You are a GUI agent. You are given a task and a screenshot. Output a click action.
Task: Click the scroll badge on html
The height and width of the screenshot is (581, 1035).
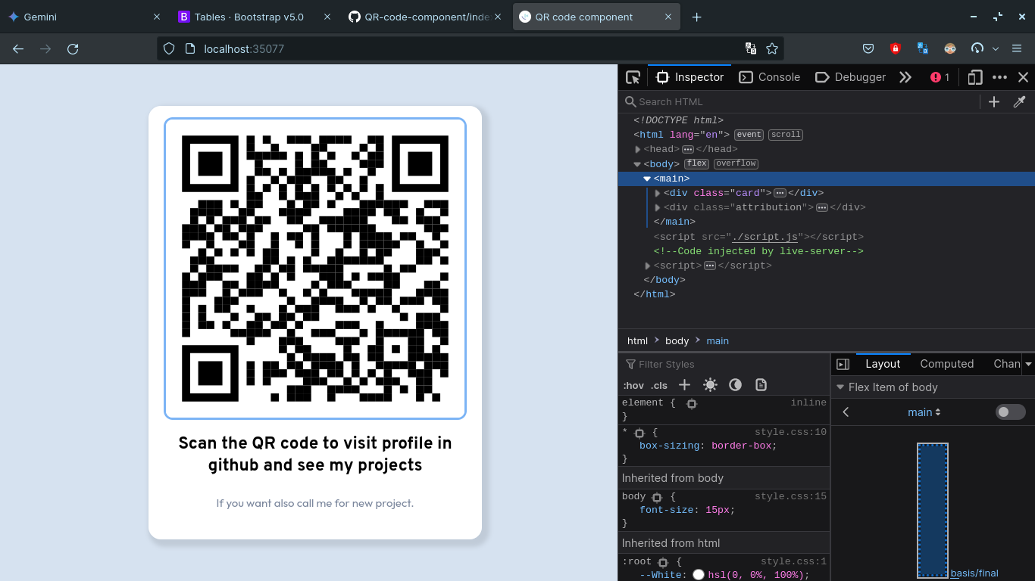[786, 135]
